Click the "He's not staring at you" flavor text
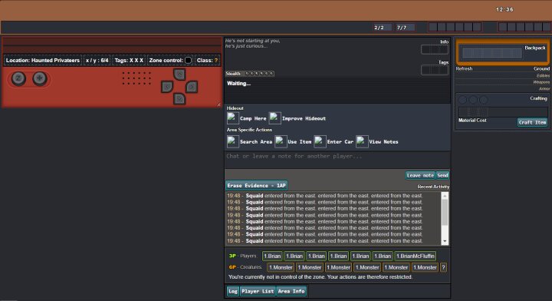 tap(253, 43)
